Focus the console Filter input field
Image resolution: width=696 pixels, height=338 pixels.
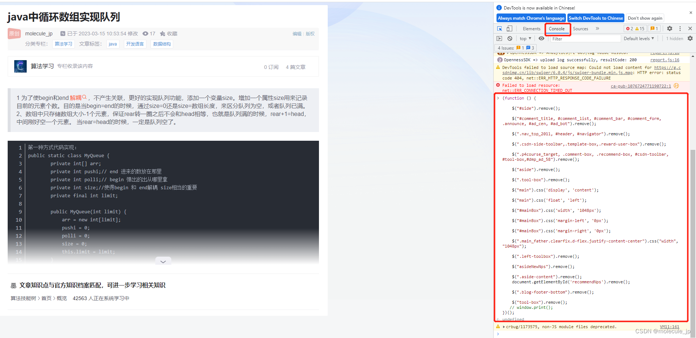pyautogui.click(x=586, y=39)
